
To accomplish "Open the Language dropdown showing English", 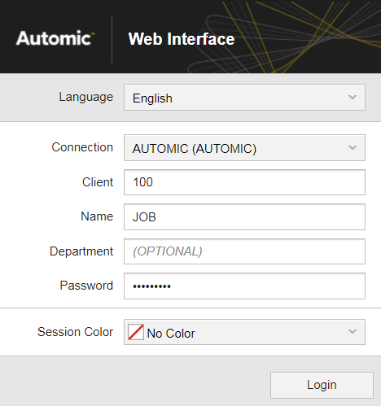I will [x=244, y=98].
